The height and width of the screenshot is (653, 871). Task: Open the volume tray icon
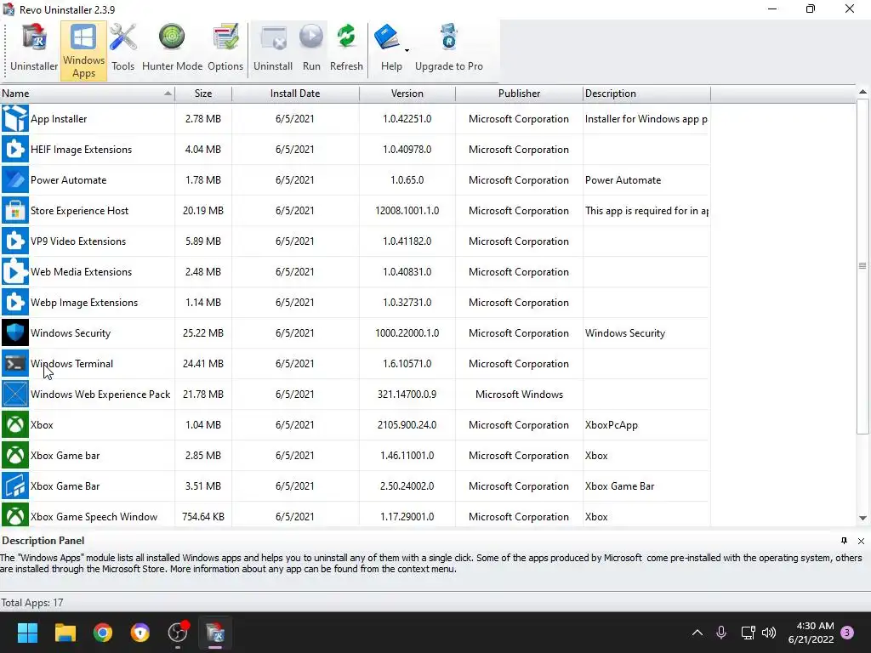point(769,633)
